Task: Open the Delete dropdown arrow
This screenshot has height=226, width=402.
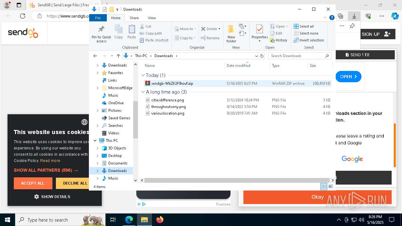Action: (x=219, y=29)
